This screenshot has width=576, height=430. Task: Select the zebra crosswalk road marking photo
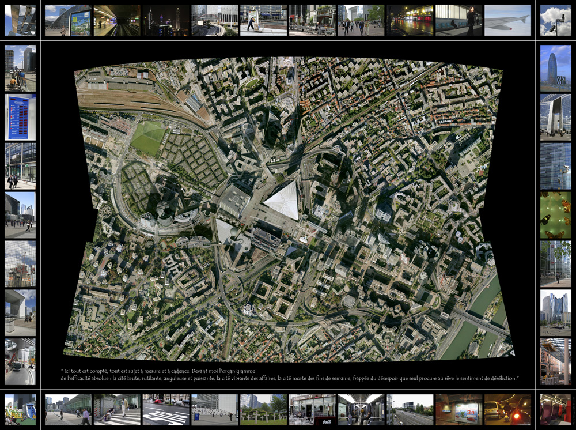pos(166,409)
